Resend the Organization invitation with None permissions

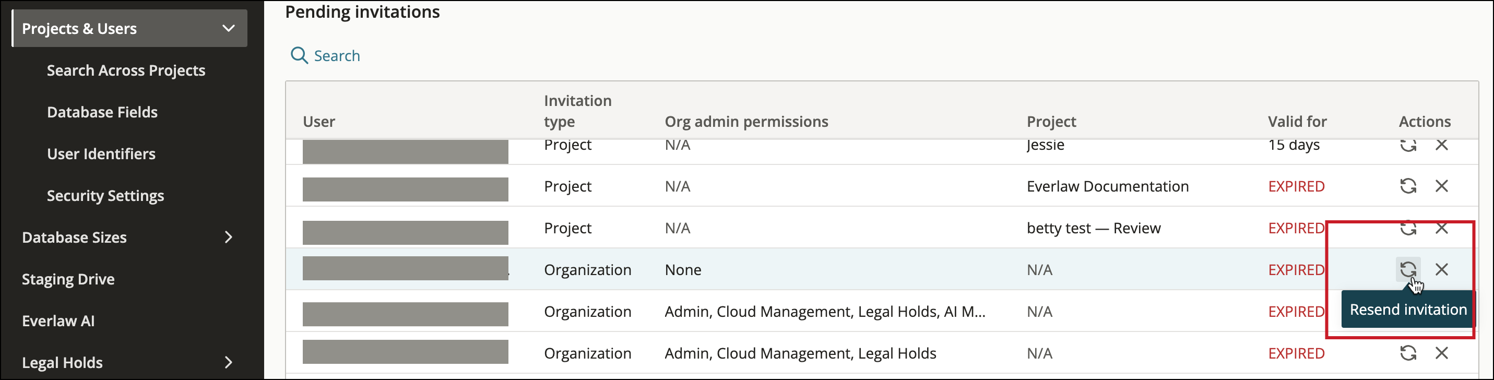1407,269
